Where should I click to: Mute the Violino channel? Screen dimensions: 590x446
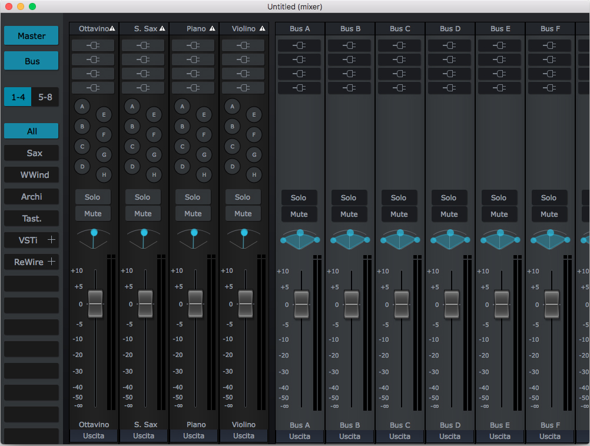(243, 214)
